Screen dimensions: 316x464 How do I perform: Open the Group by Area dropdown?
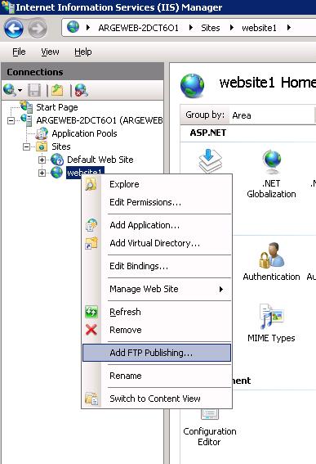[274, 115]
